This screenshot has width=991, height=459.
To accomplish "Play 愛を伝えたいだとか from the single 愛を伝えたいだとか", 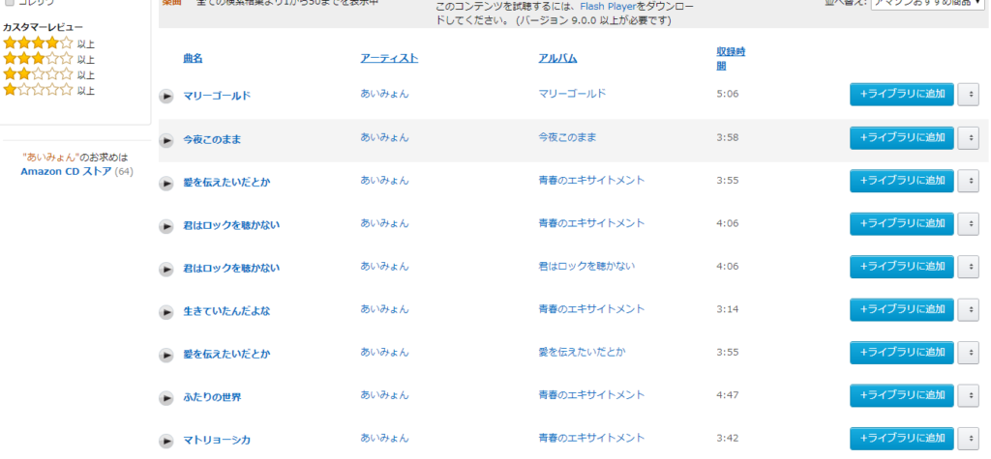I will pos(165,355).
